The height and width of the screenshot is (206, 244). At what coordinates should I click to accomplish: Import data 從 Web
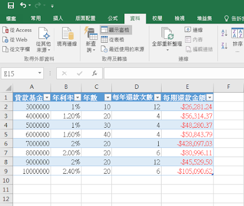[x=15, y=39]
